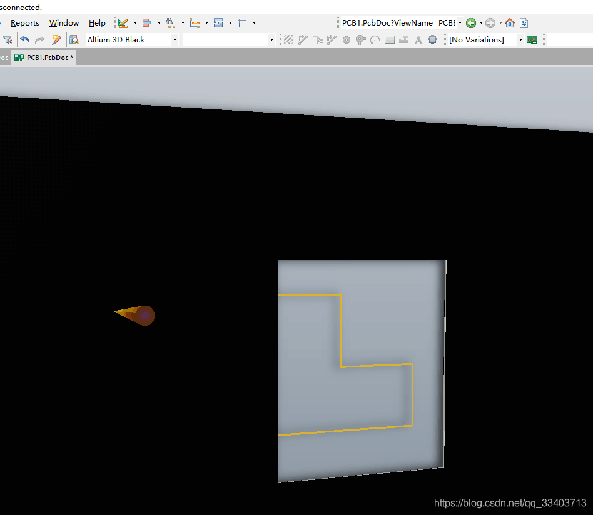Open the Window menu
593x515 pixels.
[64, 23]
